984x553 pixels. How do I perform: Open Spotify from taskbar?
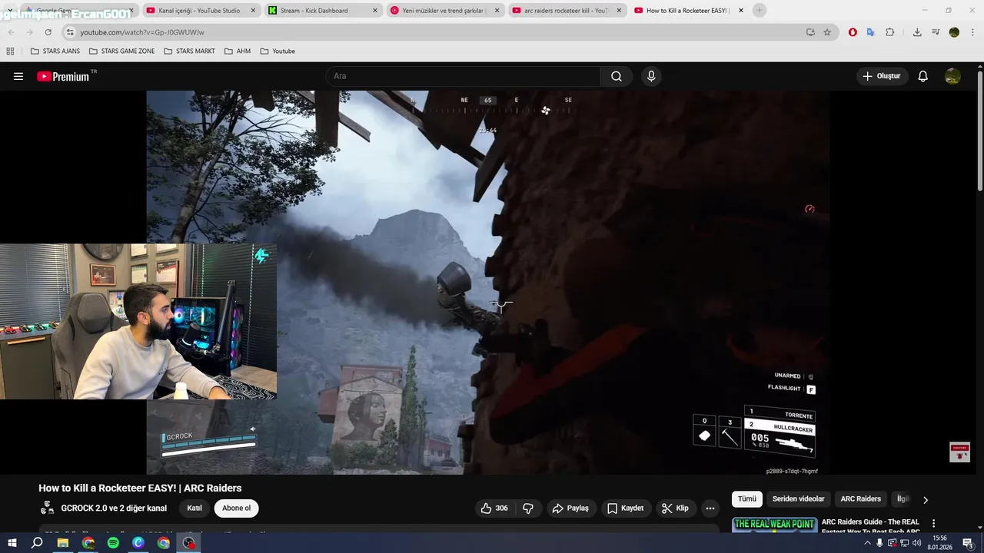coord(113,543)
